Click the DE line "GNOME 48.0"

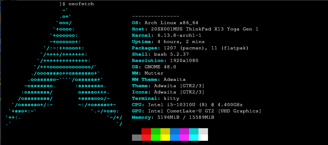click(154, 67)
